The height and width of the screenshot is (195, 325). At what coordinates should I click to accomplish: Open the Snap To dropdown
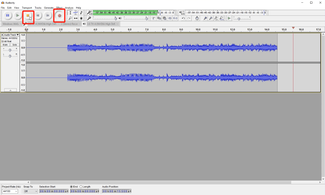pos(35,191)
